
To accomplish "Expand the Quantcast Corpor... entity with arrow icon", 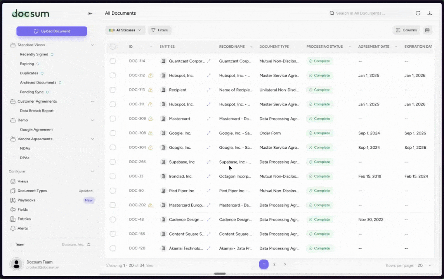I will pos(209,61).
